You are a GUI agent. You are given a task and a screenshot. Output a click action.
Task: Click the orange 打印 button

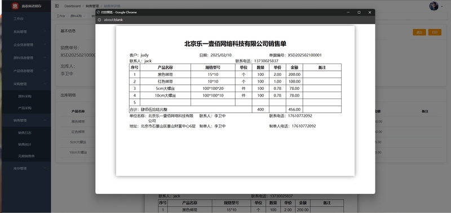pyautogui.click(x=435, y=33)
